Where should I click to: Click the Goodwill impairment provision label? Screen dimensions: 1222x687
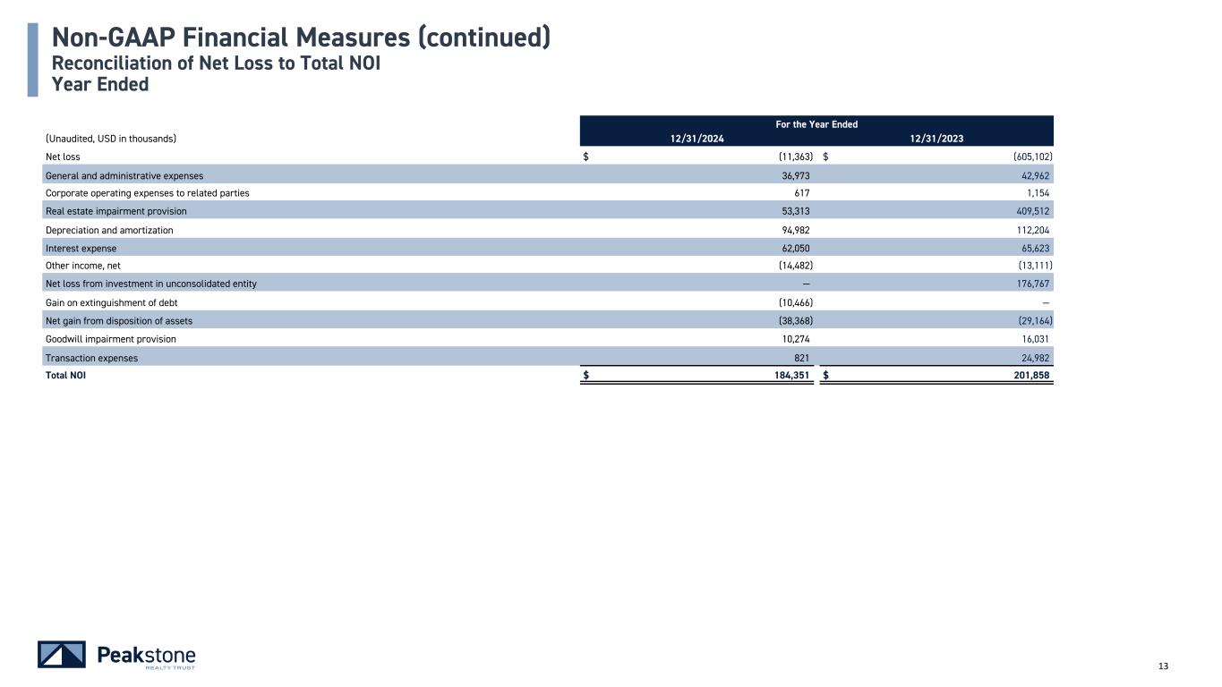[111, 339]
